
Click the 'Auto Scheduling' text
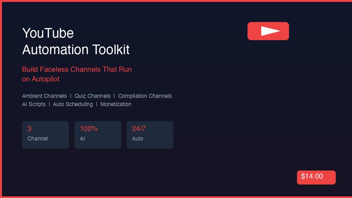click(73, 104)
